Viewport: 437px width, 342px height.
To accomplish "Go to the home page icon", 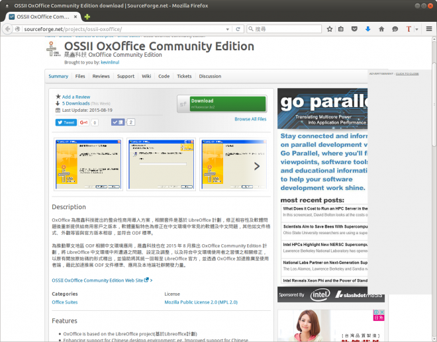I will 381,29.
